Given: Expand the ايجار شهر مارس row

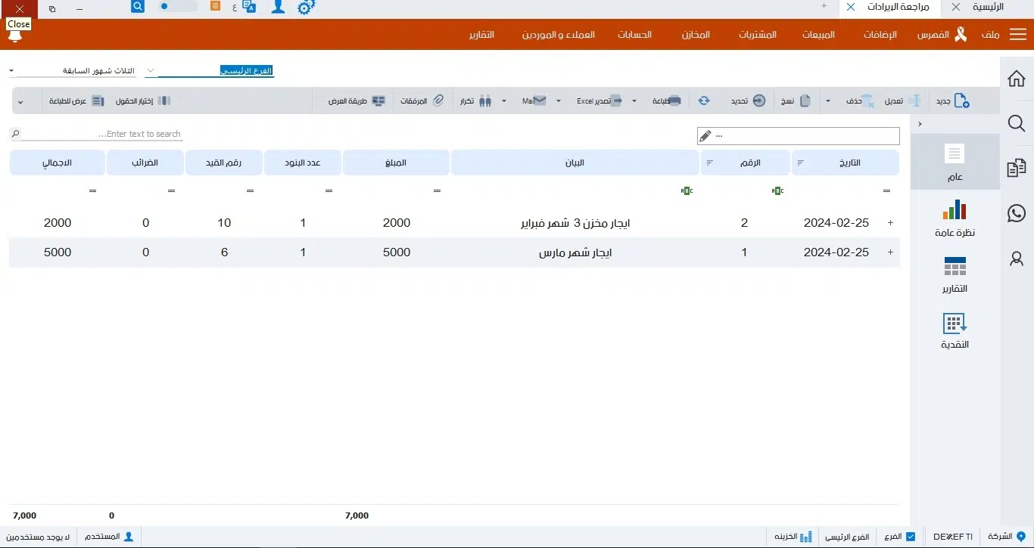Looking at the screenshot, I should pos(890,252).
